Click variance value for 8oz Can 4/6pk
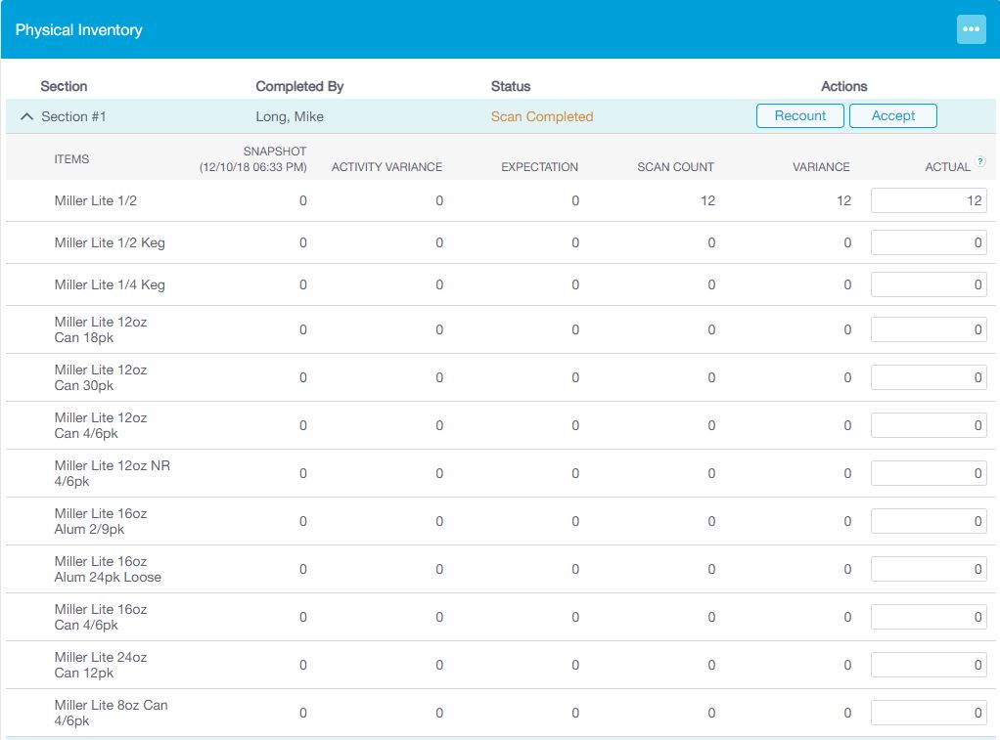This screenshot has height=740, width=1000. [x=847, y=713]
